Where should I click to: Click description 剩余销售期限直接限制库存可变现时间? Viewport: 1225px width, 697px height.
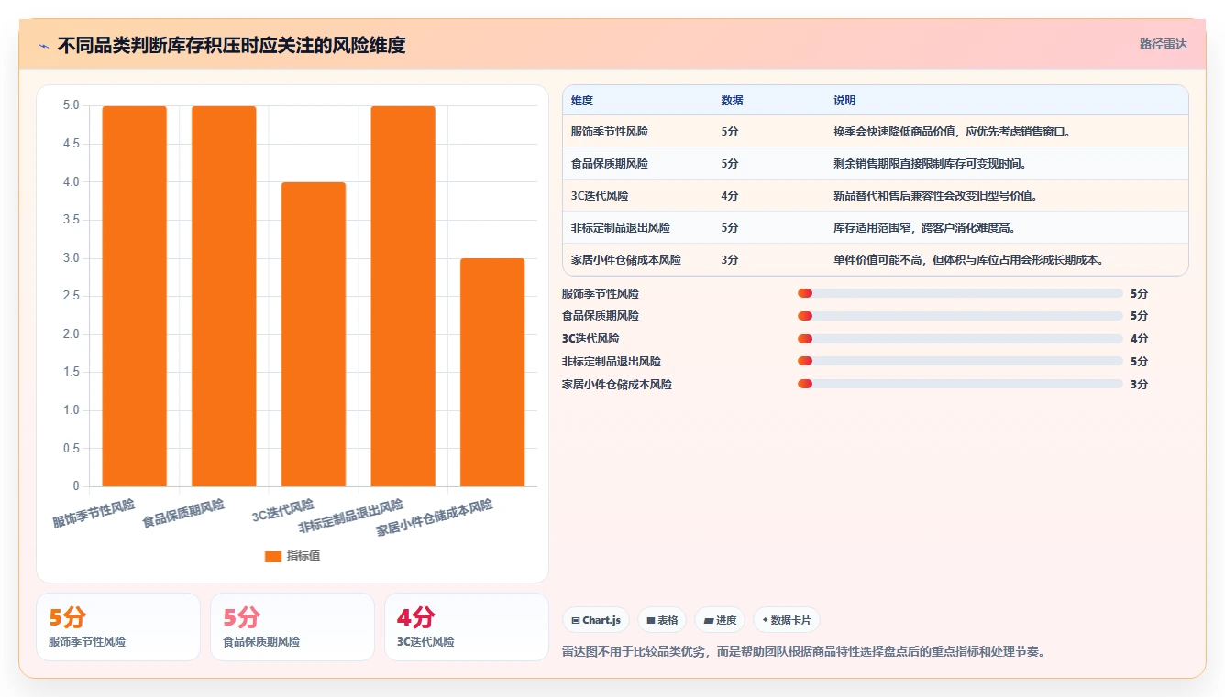click(930, 164)
